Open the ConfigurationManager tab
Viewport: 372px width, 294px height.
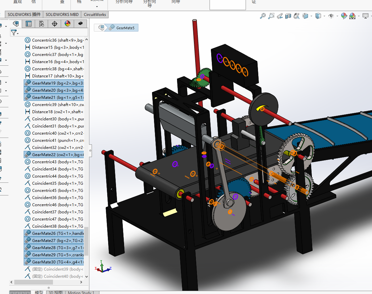pyautogui.click(x=41, y=24)
